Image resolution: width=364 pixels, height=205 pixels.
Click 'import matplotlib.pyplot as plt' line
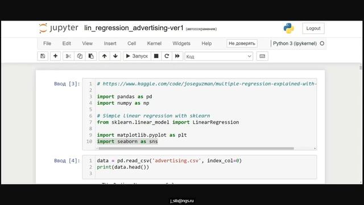[x=142, y=135]
